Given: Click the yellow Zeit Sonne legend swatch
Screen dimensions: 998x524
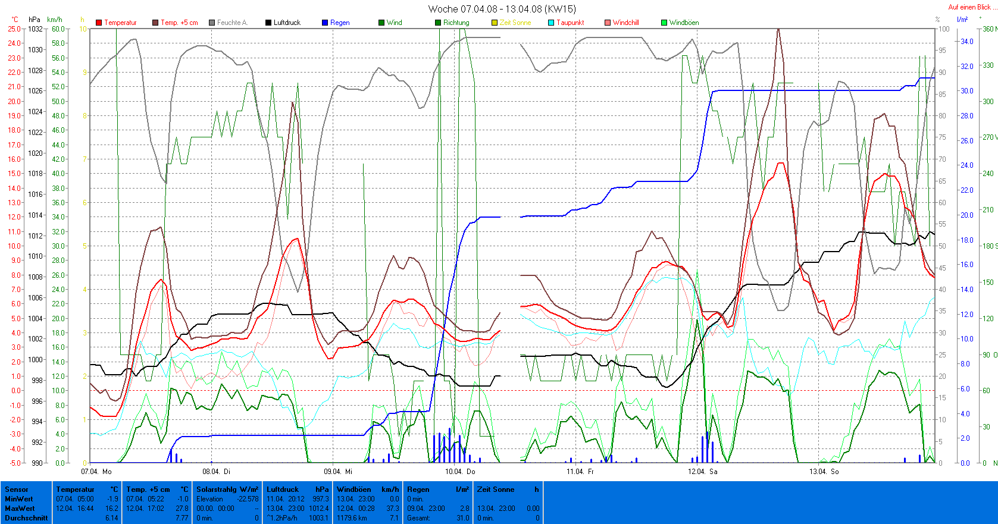Looking at the screenshot, I should tap(495, 23).
